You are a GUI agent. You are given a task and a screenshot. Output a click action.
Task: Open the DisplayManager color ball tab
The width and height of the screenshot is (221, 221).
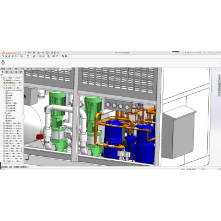[20, 72]
